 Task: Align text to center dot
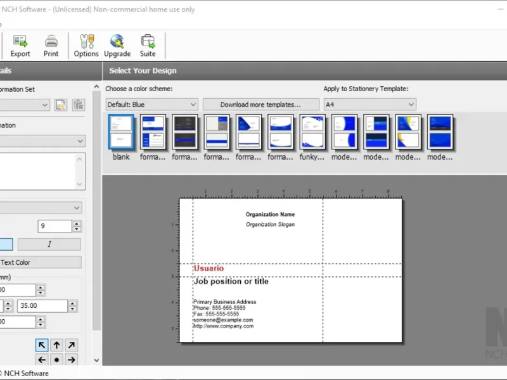(x=56, y=360)
